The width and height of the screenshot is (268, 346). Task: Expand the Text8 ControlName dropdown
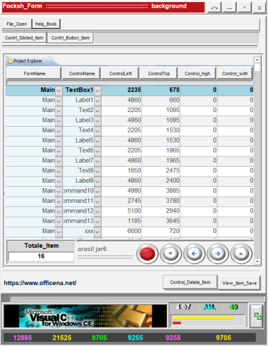pos(97,171)
